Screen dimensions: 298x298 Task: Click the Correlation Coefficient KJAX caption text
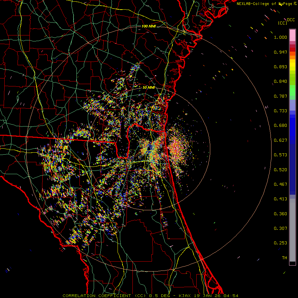click(150, 296)
